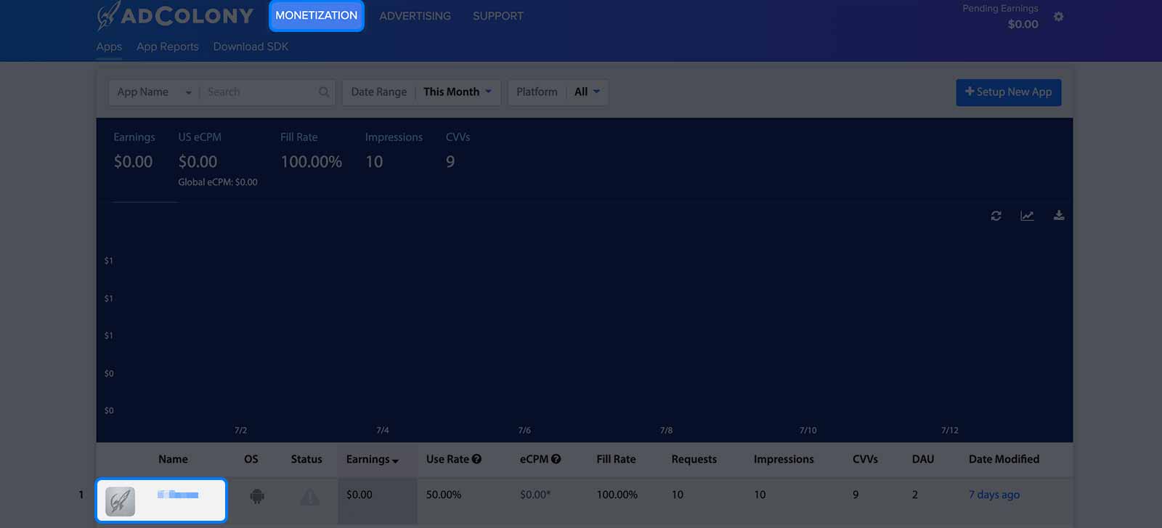Switch to the Monetization tab
Image resolution: width=1162 pixels, height=528 pixels.
[317, 15]
